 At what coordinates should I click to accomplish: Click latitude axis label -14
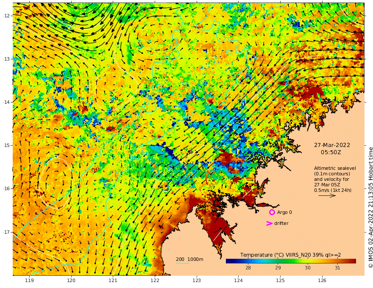[6, 102]
